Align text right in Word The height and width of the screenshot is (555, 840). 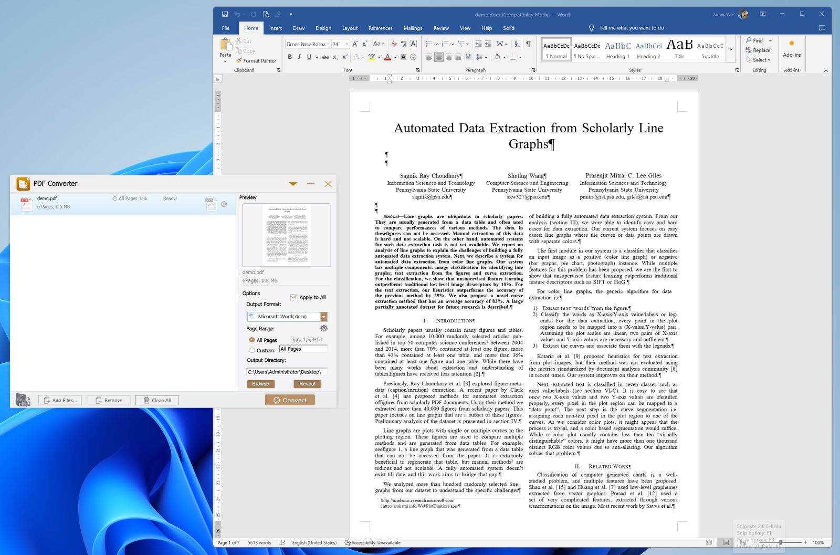448,57
